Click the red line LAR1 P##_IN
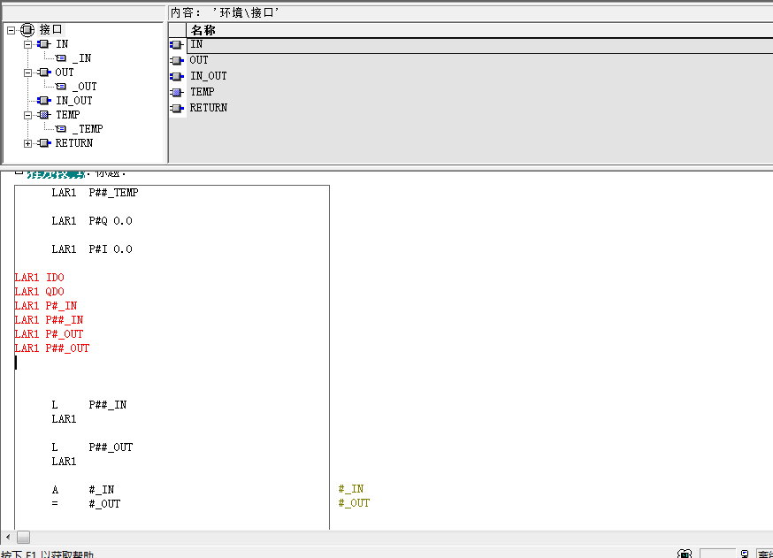The width and height of the screenshot is (773, 558). 49,320
